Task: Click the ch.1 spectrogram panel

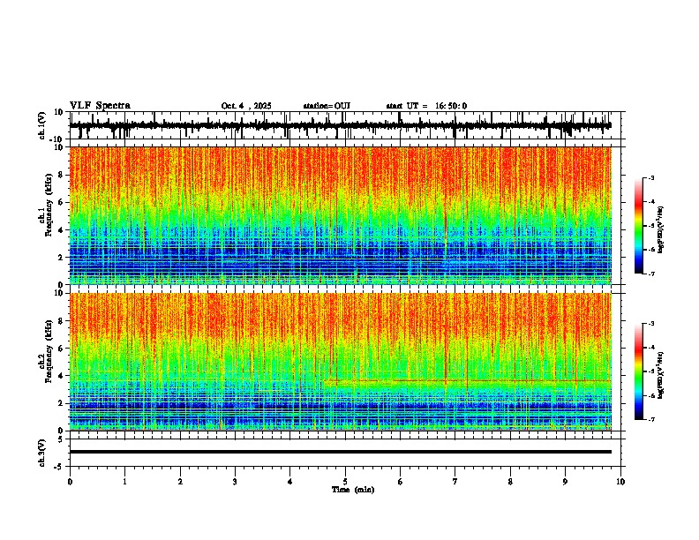Action: click(x=341, y=215)
